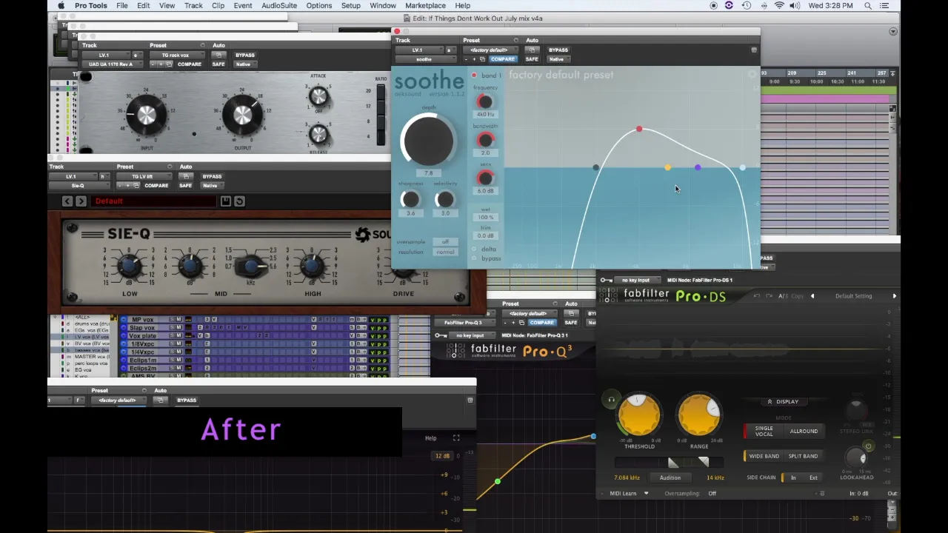Click the Pro-DS redo arrow
Image resolution: width=948 pixels, height=533 pixels.
pyautogui.click(x=769, y=296)
